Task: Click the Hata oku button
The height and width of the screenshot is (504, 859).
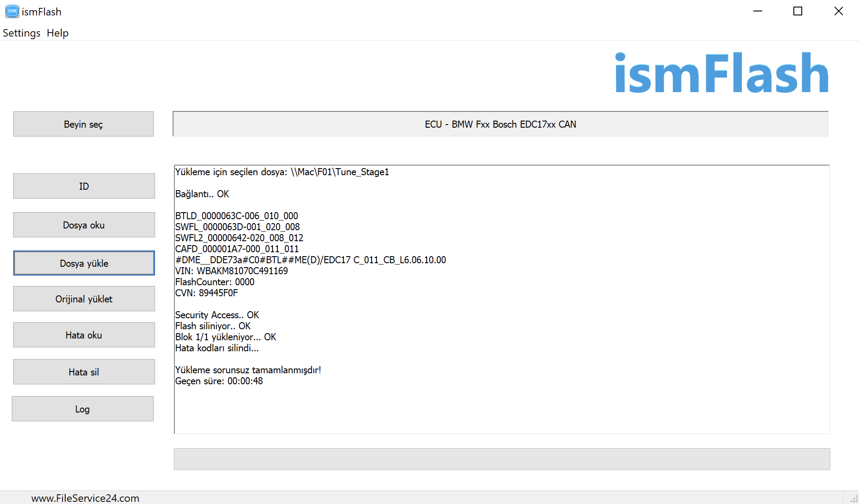Action: pos(84,335)
